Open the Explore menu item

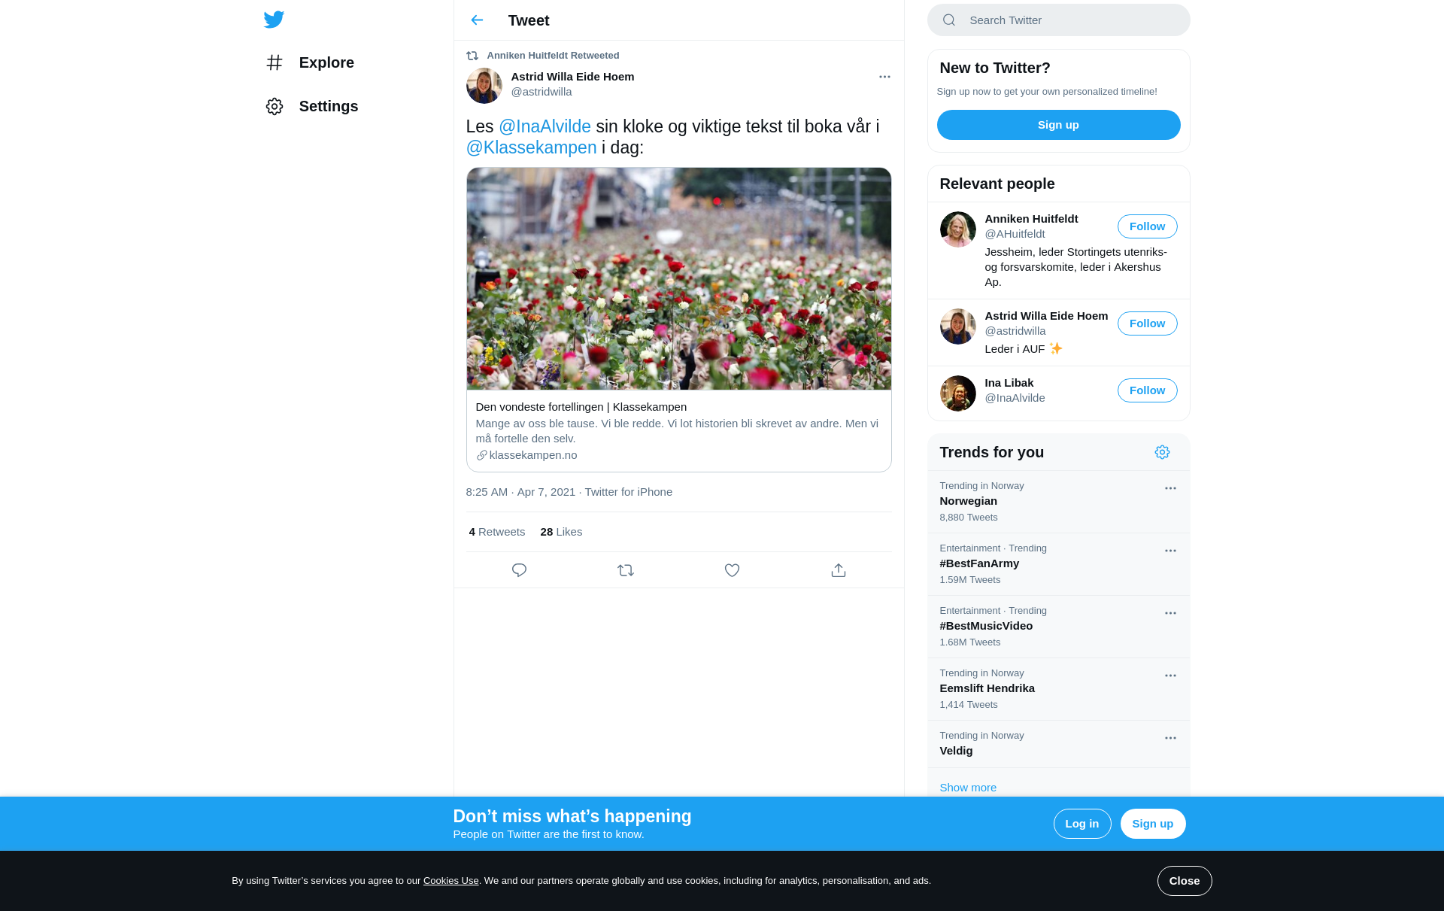pos(310,62)
